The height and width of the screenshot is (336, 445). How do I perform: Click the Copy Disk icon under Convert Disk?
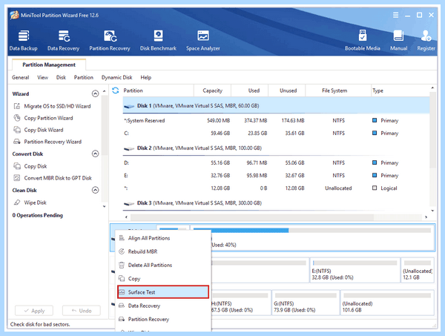coord(17,166)
